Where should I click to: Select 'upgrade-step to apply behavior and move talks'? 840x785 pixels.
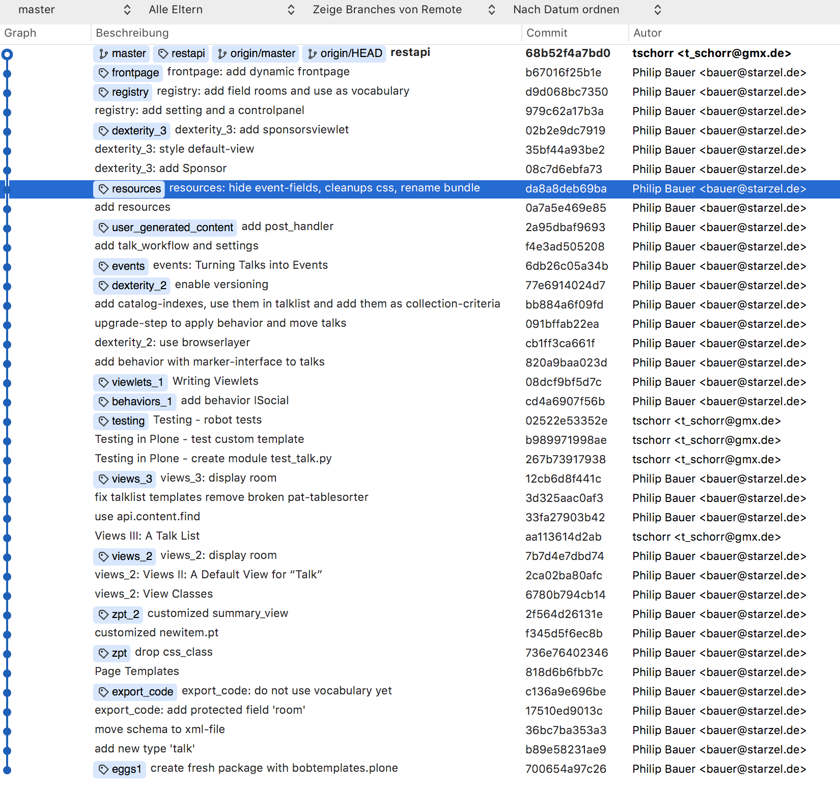click(220, 323)
